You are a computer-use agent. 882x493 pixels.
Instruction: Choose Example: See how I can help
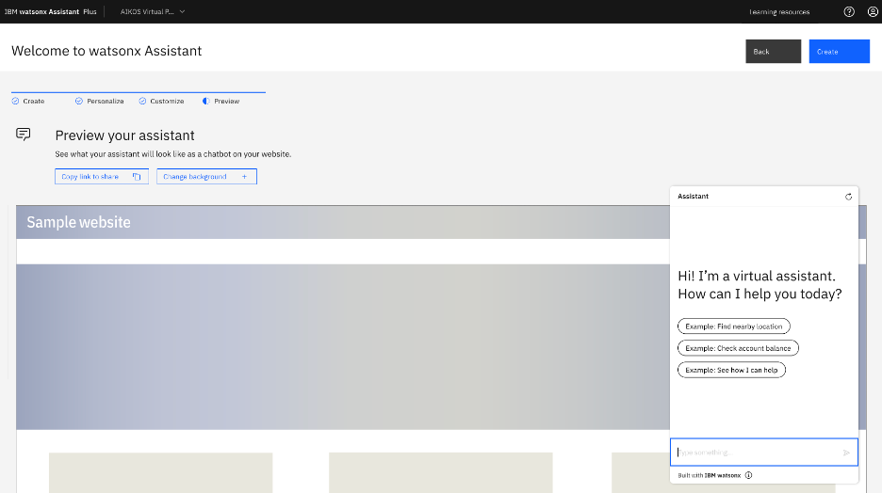coord(731,370)
